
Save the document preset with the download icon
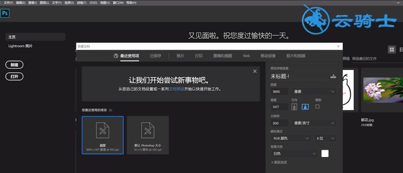(333, 76)
